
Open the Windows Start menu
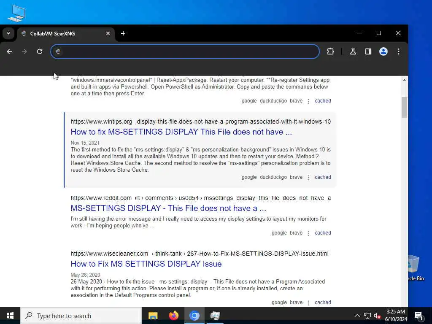[x=10, y=316]
